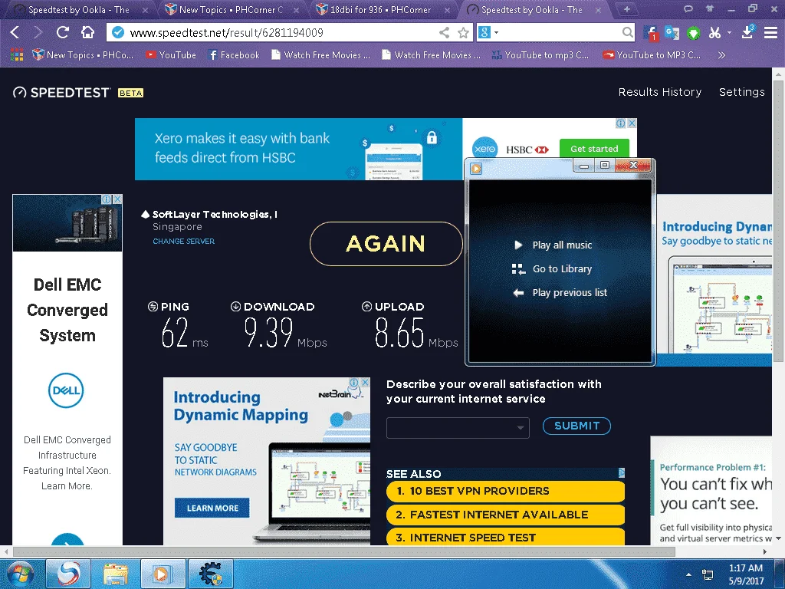
Task: Open the browser downloads icon with badge
Action: 747,32
